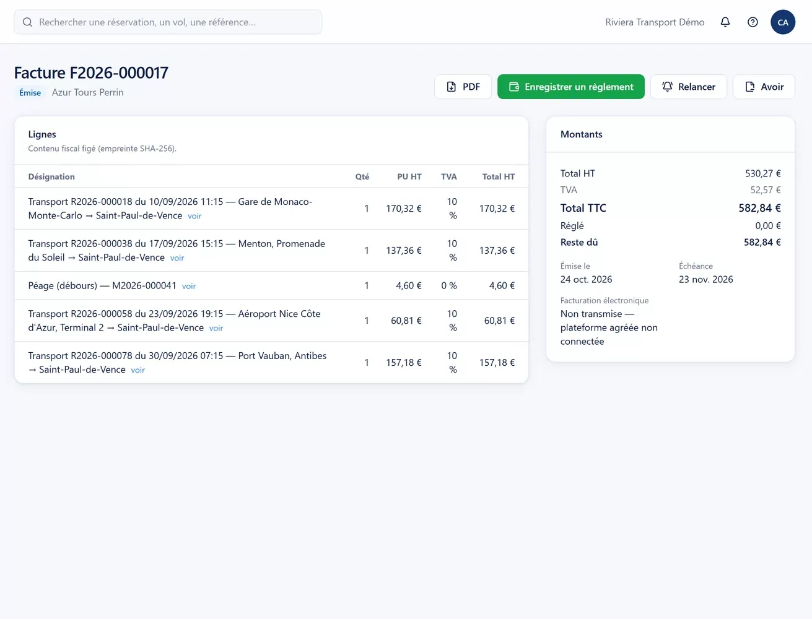Send a reminder with Relancer

coord(689,87)
